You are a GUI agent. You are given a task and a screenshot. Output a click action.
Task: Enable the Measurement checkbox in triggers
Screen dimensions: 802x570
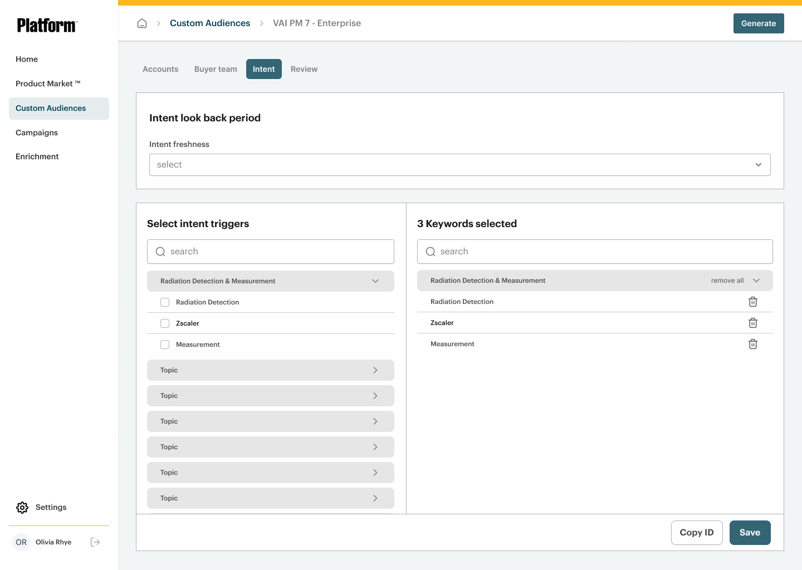165,345
